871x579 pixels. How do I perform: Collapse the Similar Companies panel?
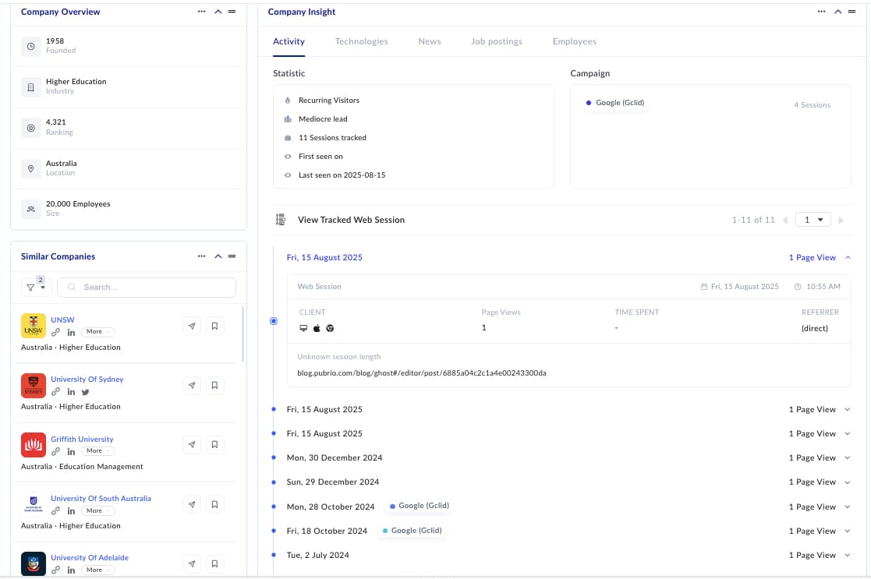pyautogui.click(x=218, y=256)
